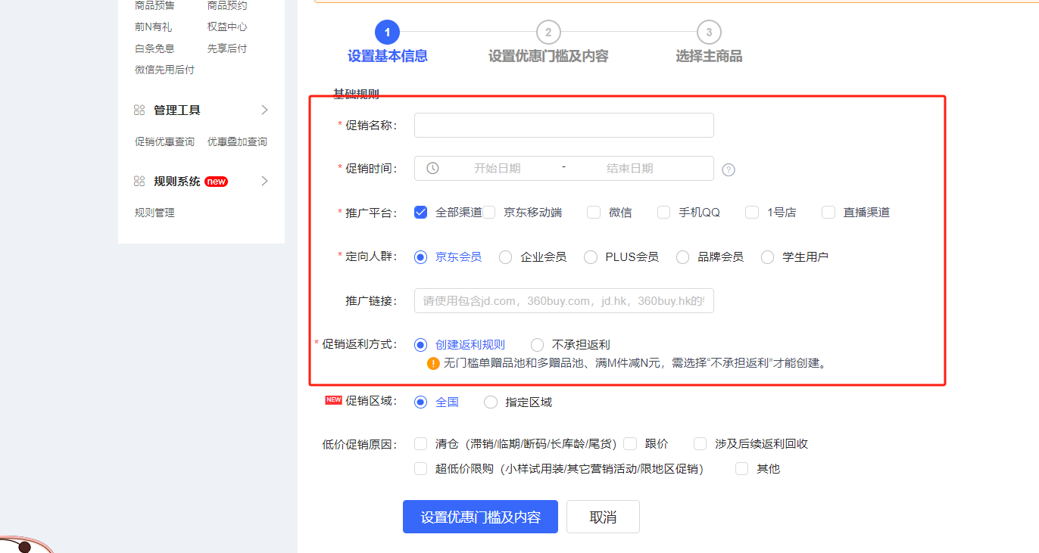
Task: Click the 设置优惠门槛及内容 blue button
Action: coord(480,517)
